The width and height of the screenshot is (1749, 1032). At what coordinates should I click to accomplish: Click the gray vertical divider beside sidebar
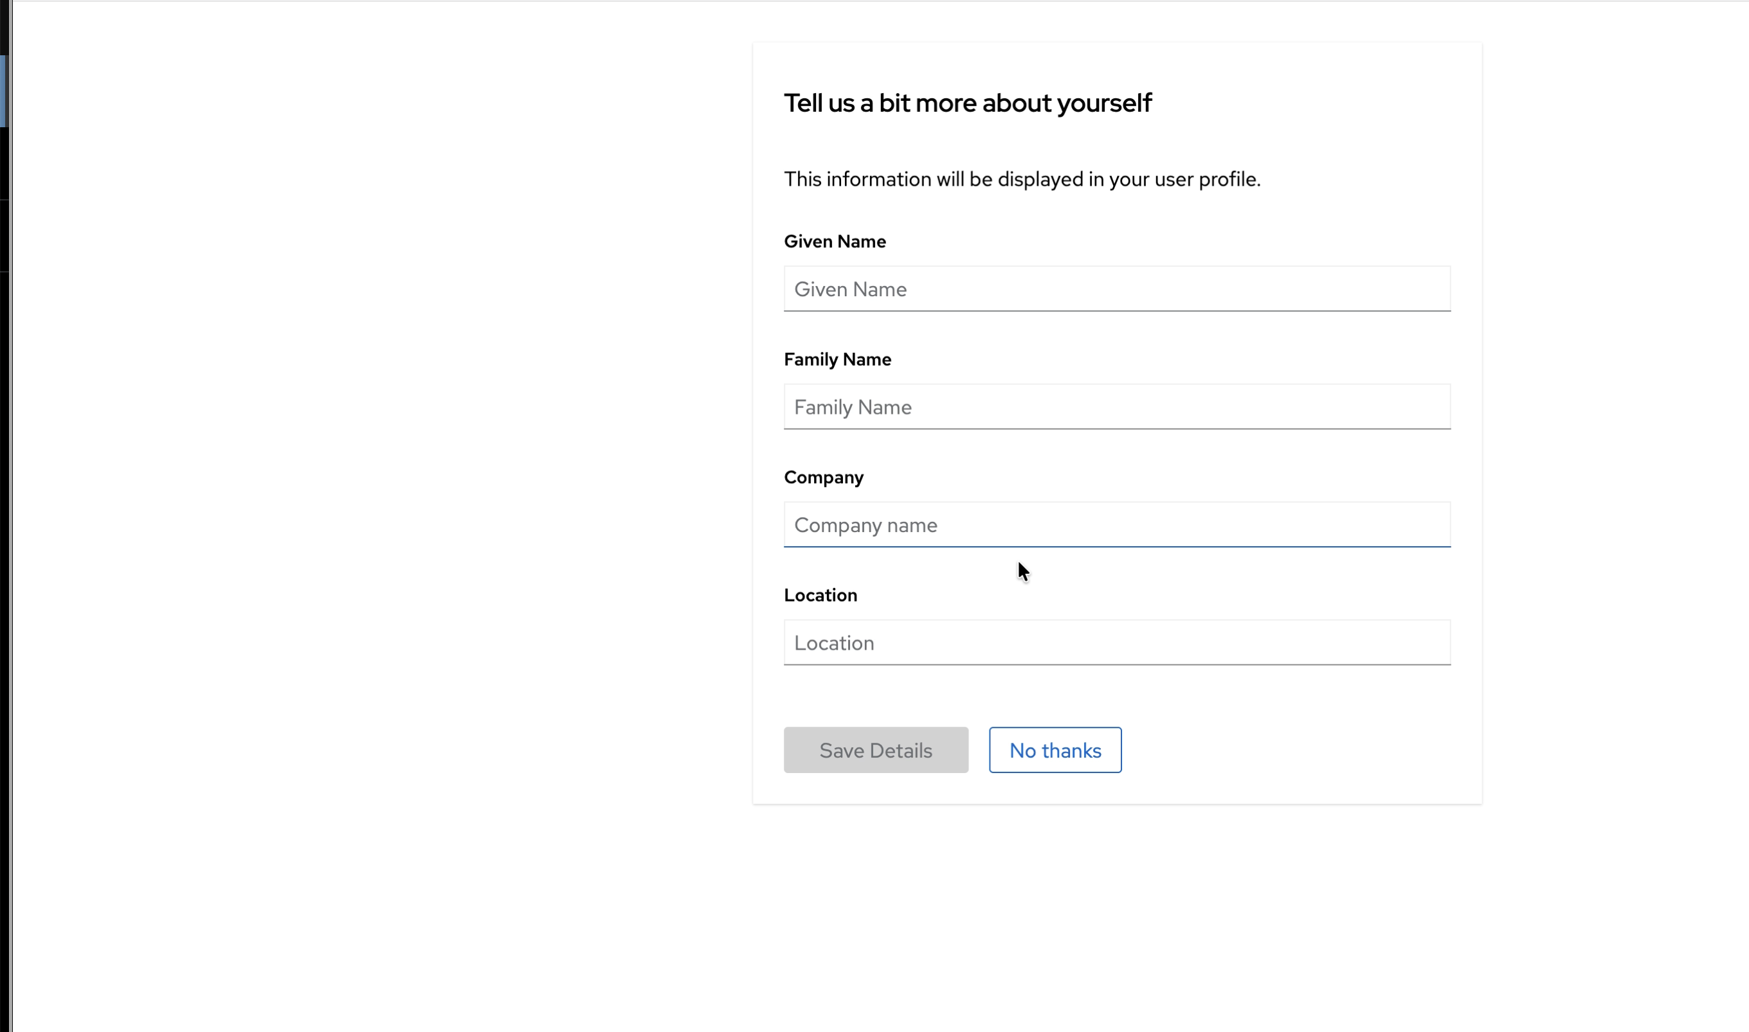[x=10, y=487]
